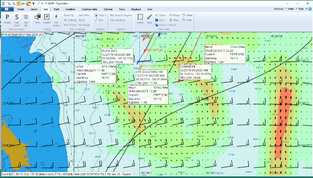Open the Sail chart
The height and width of the screenshot is (178, 313).
tap(17, 20)
